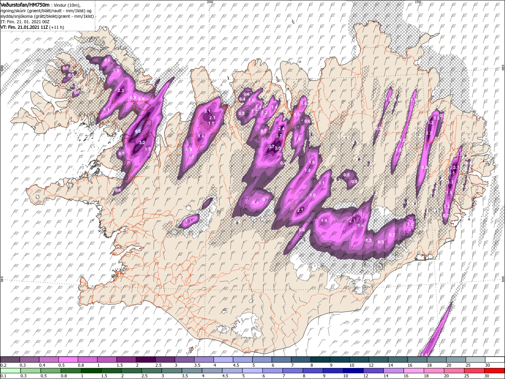Pick the pale grey 25–30 snow swatch

(x=475, y=359)
